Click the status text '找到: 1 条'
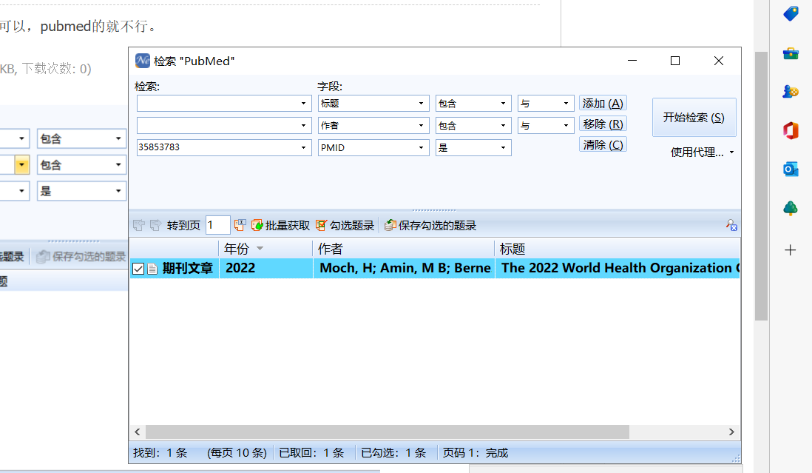 pyautogui.click(x=160, y=453)
